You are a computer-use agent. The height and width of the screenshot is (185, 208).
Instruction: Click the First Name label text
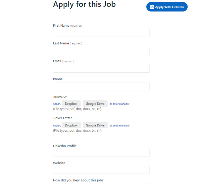[61, 25]
